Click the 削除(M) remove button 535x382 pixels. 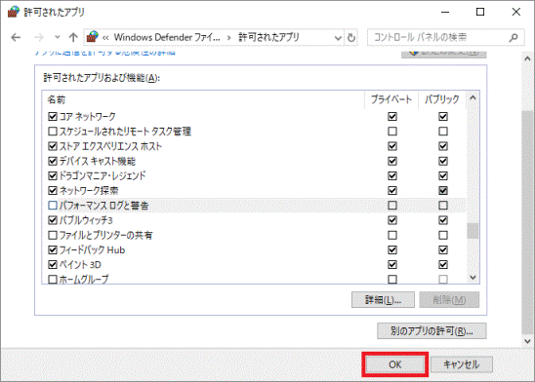click(449, 300)
